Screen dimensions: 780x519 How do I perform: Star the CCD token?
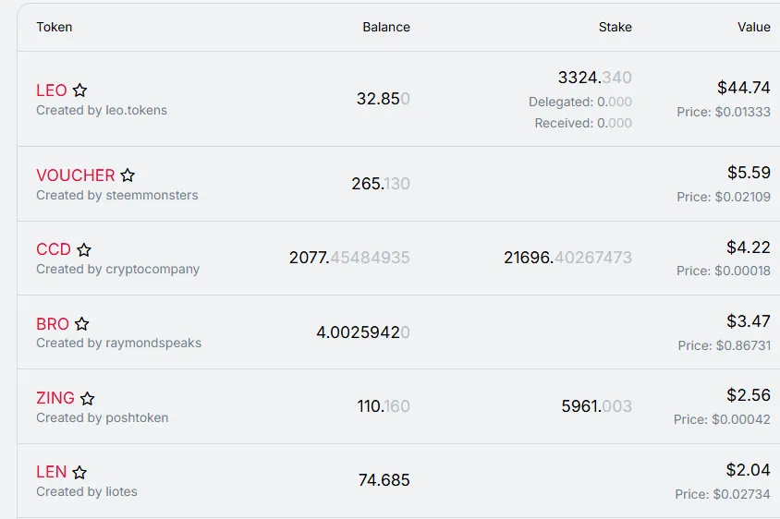click(x=83, y=249)
